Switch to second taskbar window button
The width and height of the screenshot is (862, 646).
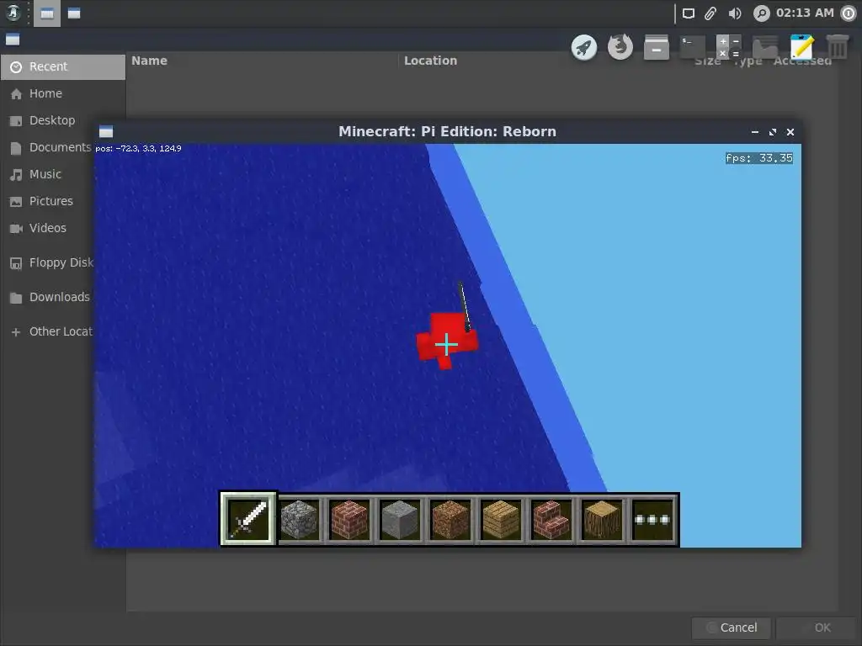click(x=74, y=13)
